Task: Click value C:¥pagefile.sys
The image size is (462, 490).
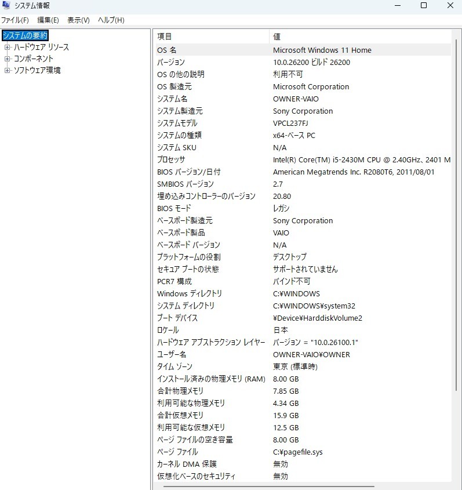Action: [x=298, y=452]
